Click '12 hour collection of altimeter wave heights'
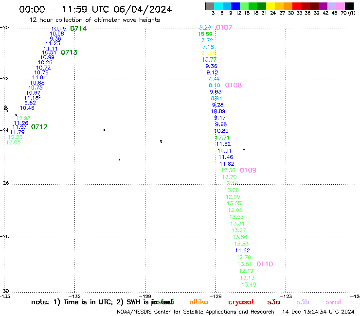 point(94,20)
